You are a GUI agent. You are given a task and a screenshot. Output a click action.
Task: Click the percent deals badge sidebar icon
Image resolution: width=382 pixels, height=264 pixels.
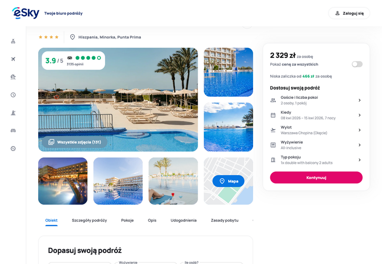coord(13,148)
